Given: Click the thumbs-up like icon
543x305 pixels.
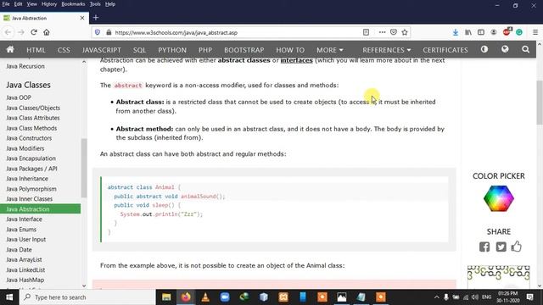Looking at the screenshot, I should pyautogui.click(x=516, y=247).
